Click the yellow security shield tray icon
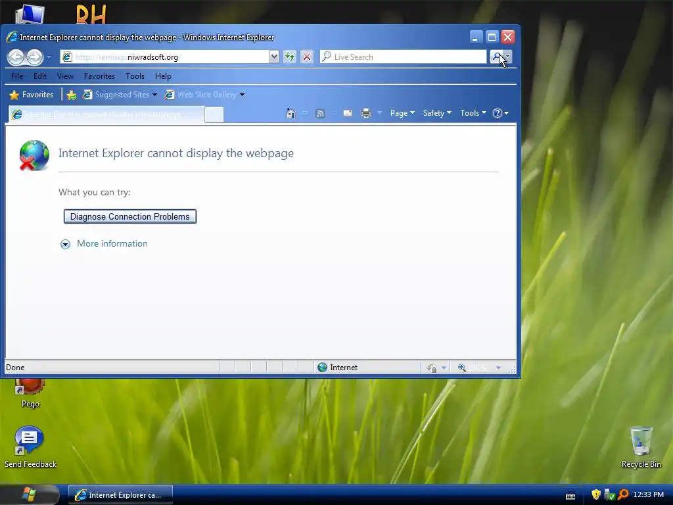 pos(595,494)
